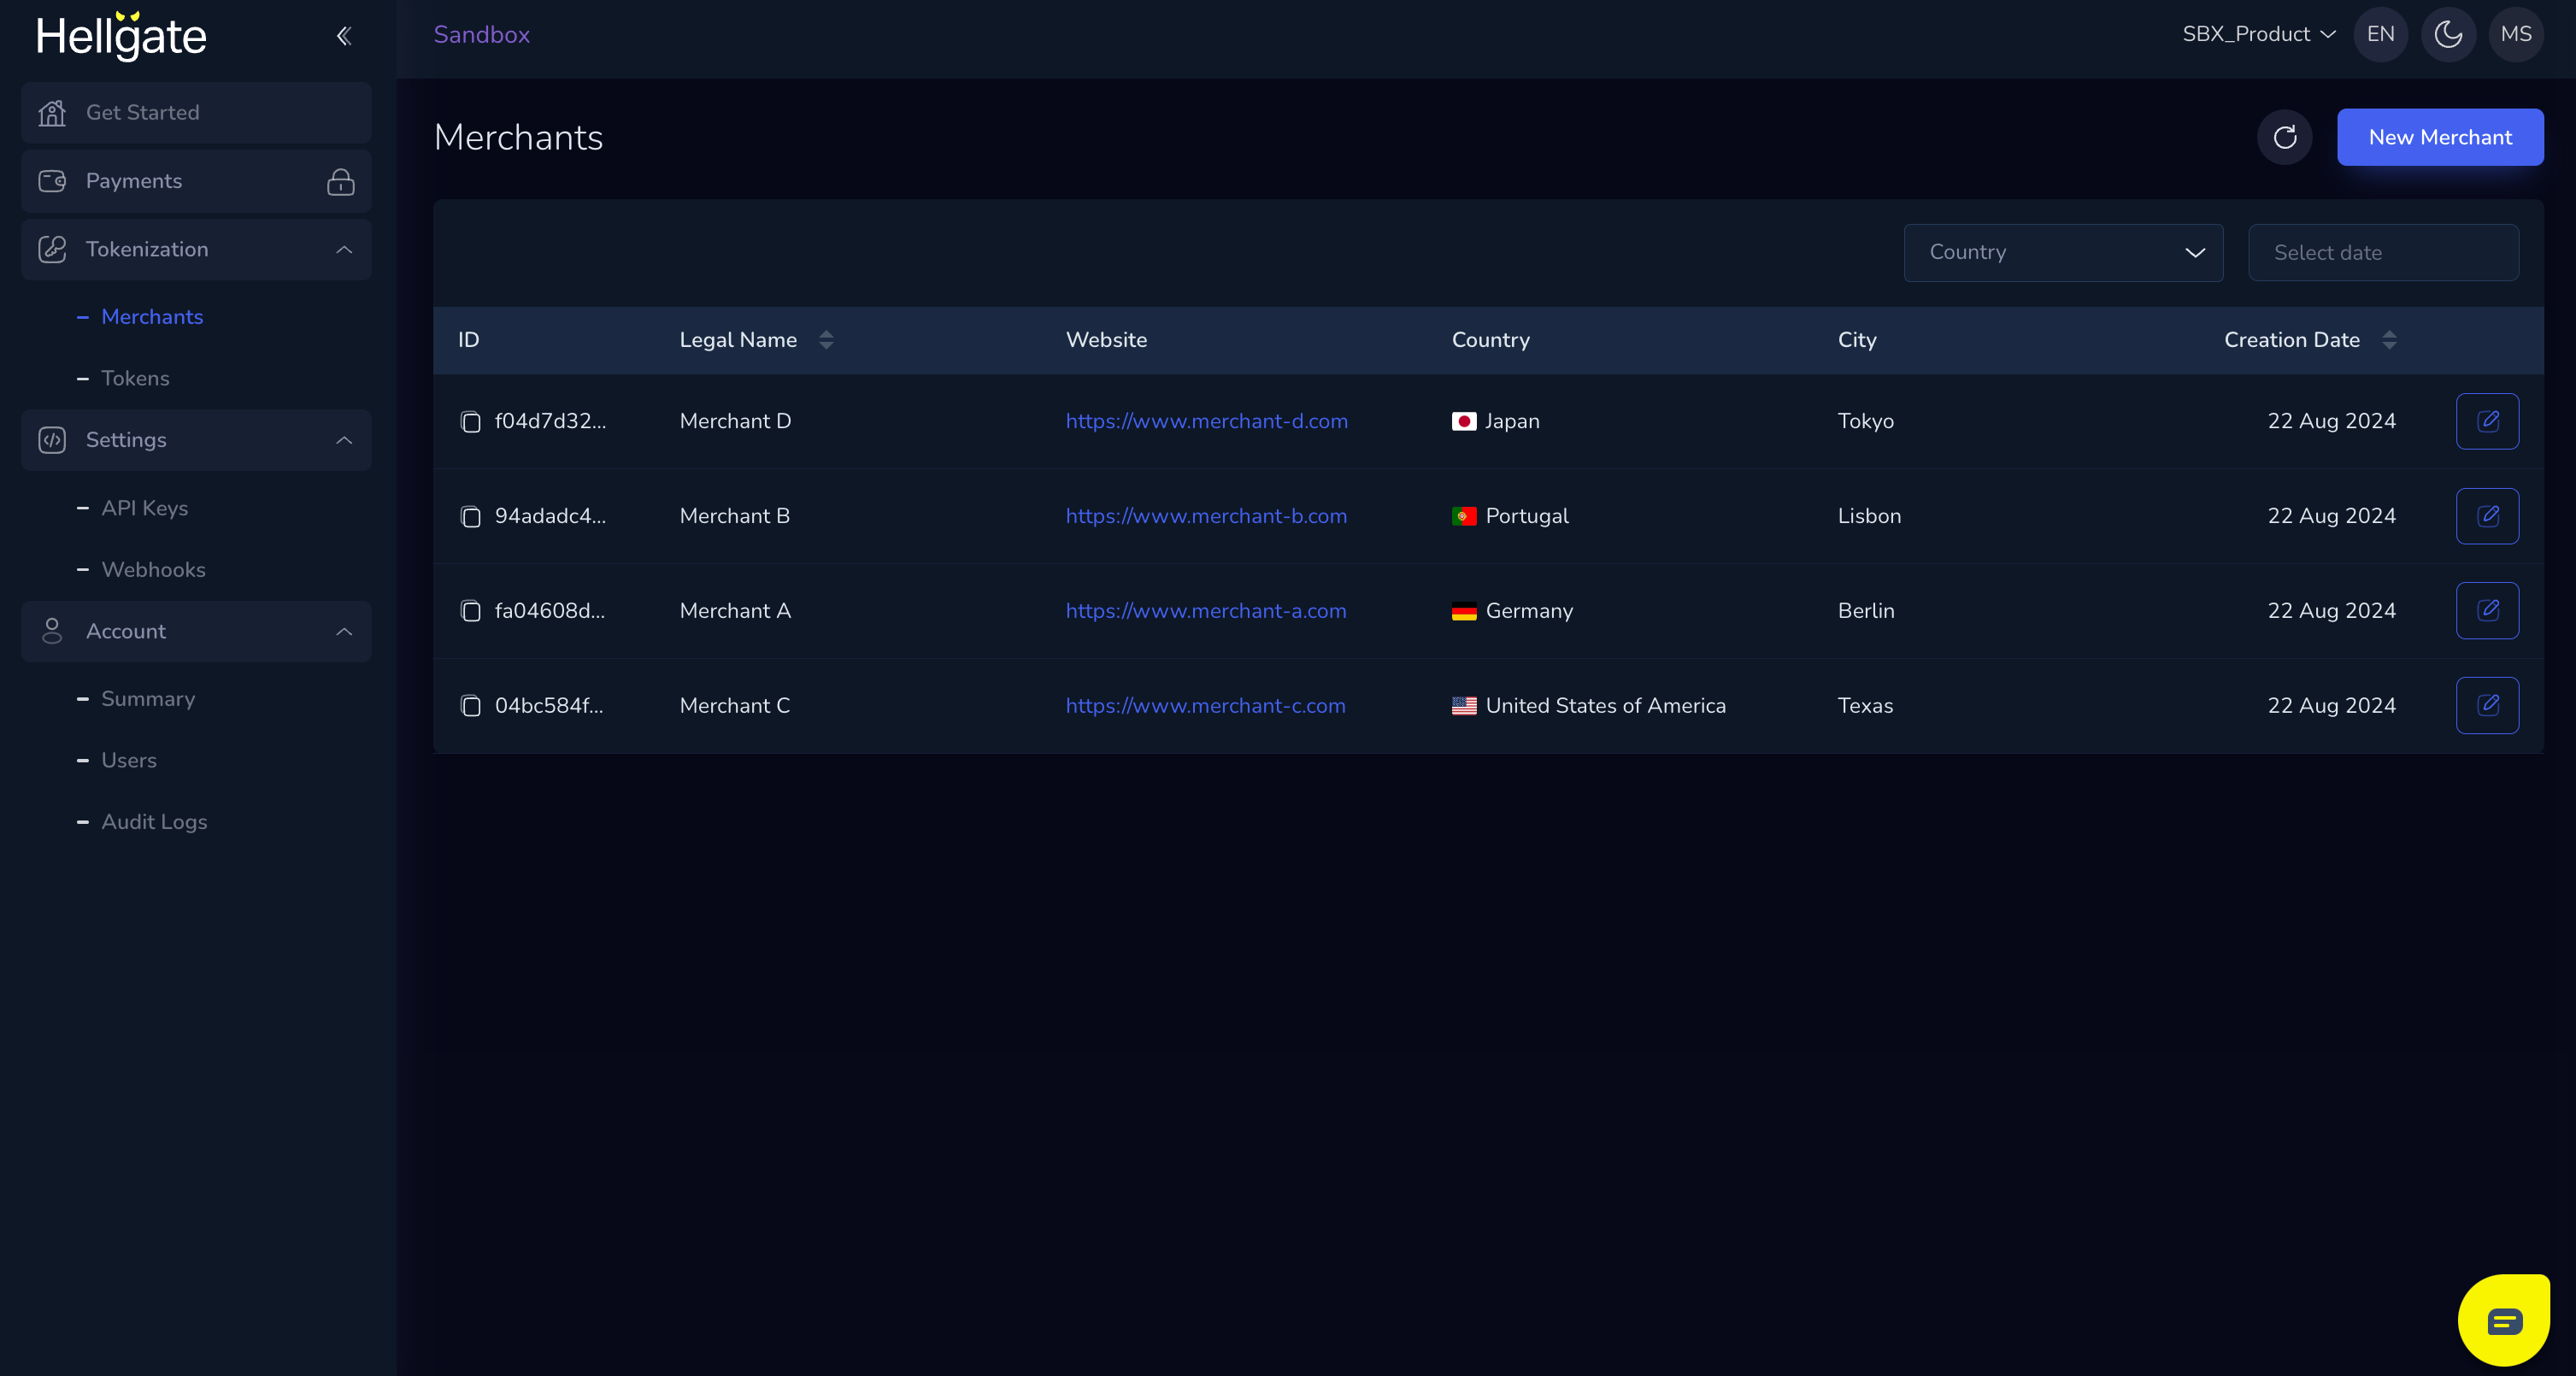The width and height of the screenshot is (2576, 1376).
Task: Collapse the sidebar with double-chevron icon
Action: coord(343,36)
